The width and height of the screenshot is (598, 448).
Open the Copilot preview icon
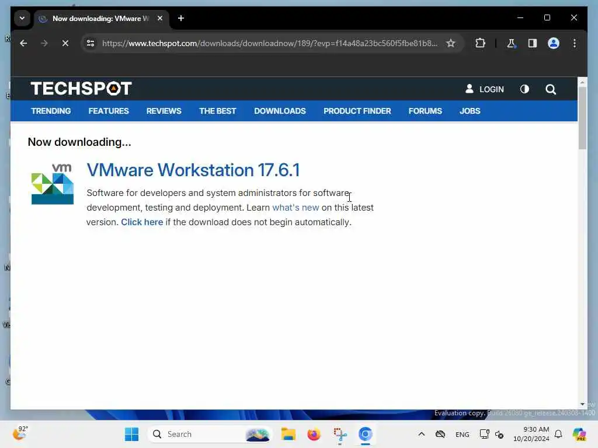point(579,434)
